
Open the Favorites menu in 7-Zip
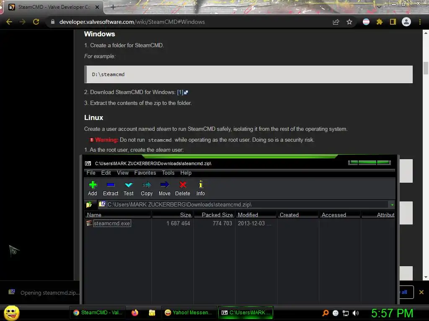(x=145, y=173)
